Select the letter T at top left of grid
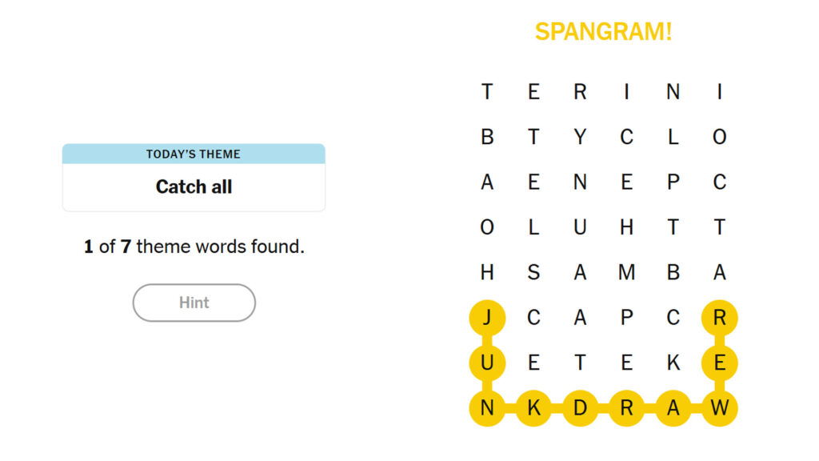819x461 pixels. point(485,90)
